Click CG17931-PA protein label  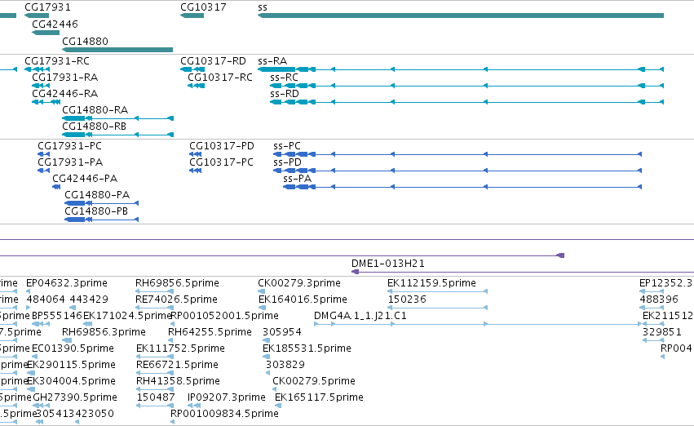[x=70, y=162]
